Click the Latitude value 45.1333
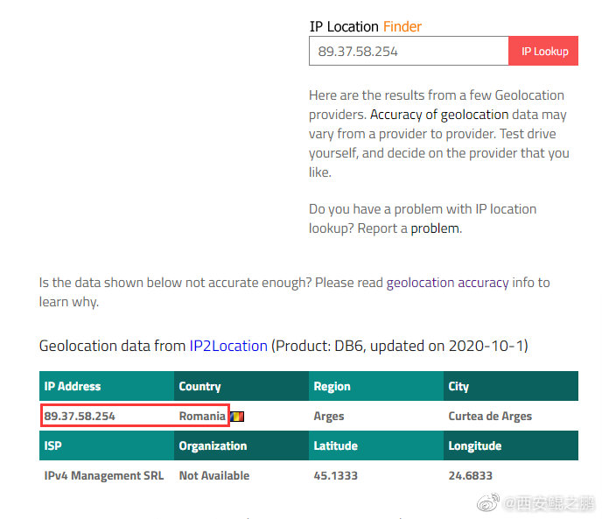This screenshot has height=519, width=602. (335, 475)
